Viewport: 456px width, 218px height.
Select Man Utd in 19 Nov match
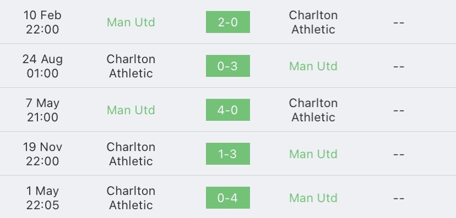313,154
